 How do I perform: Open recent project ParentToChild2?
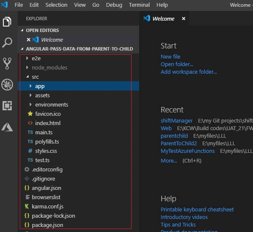[179, 144]
